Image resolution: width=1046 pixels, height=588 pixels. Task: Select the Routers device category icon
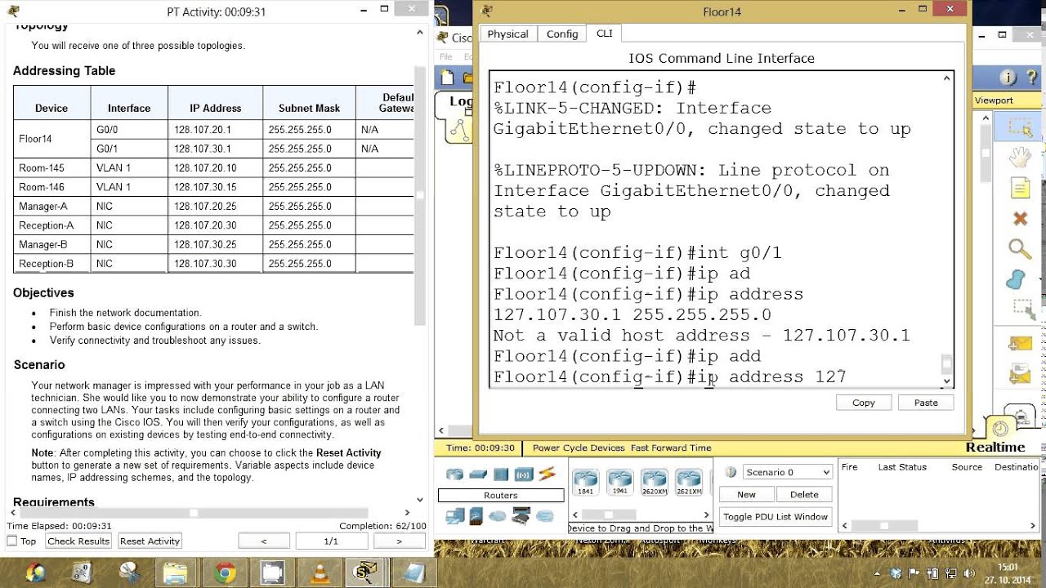click(454, 474)
